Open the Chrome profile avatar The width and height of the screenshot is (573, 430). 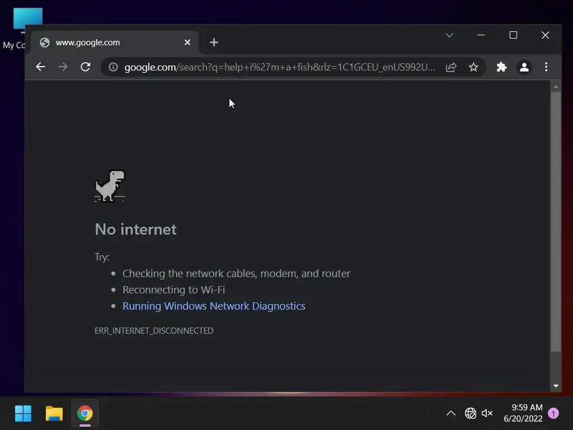click(x=524, y=67)
